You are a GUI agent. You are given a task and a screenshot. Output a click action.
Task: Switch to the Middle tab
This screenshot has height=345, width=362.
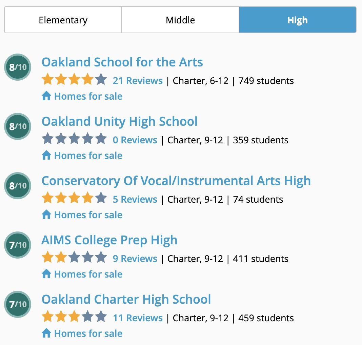coord(180,20)
